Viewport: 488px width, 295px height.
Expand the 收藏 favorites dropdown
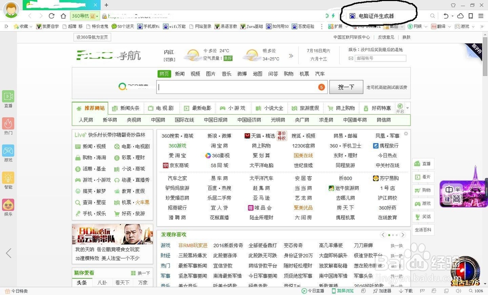[31, 27]
